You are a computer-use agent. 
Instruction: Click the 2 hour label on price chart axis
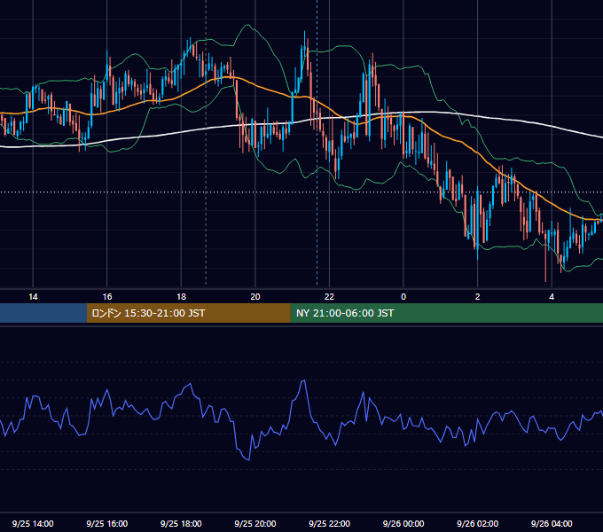point(478,297)
